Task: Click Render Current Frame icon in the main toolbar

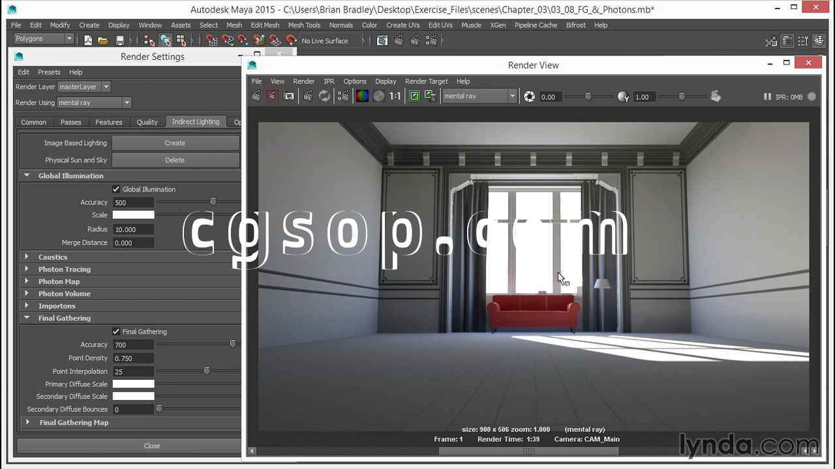Action: click(399, 40)
